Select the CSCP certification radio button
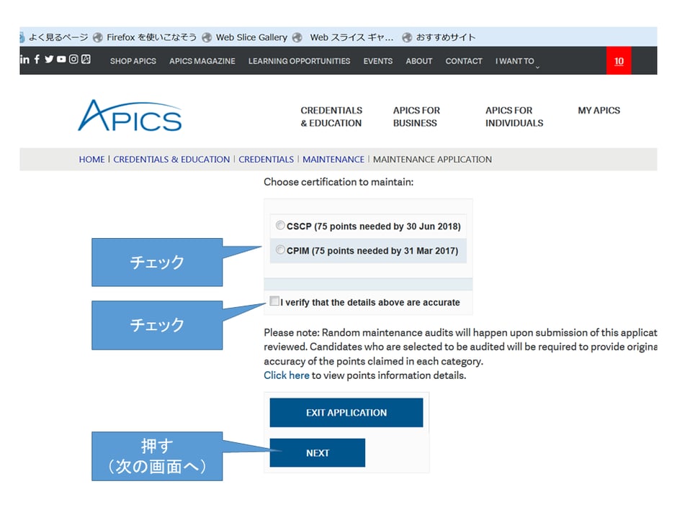Viewport: 677px width, 507px height. (x=280, y=225)
